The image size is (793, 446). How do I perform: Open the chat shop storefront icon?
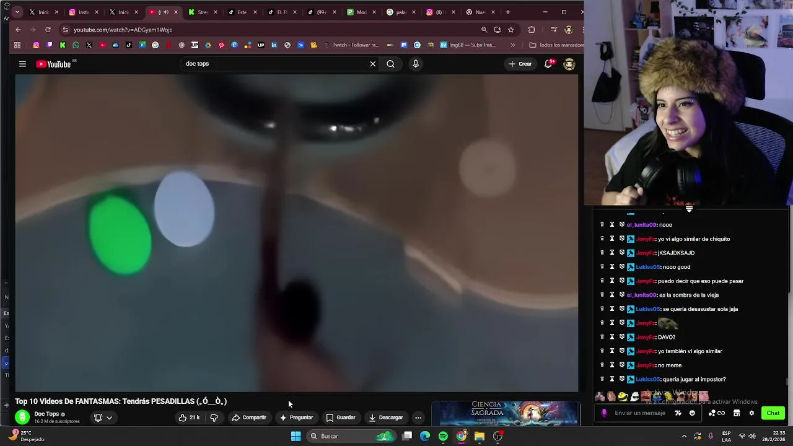pyautogui.click(x=737, y=413)
